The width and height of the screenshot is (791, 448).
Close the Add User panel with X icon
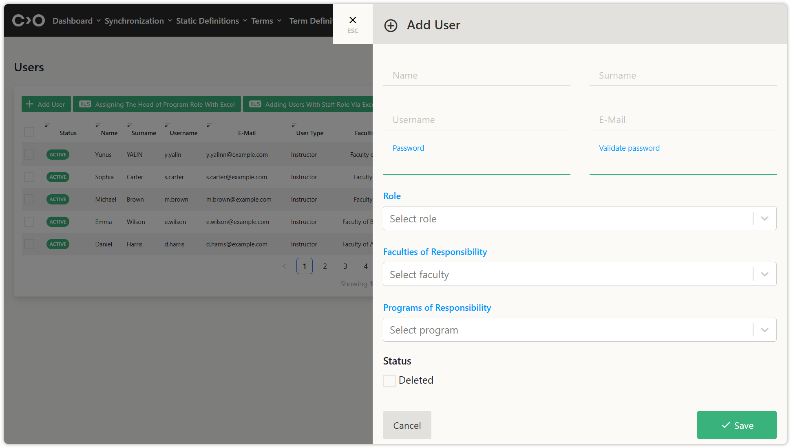[353, 20]
